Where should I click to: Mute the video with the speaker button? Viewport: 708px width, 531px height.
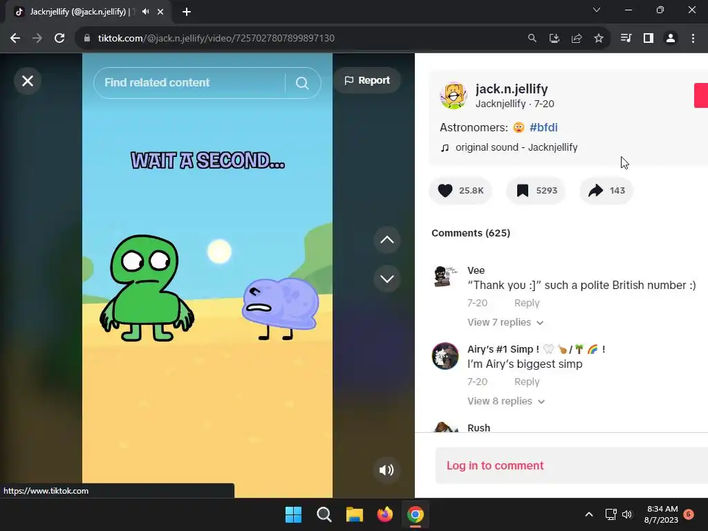click(386, 470)
